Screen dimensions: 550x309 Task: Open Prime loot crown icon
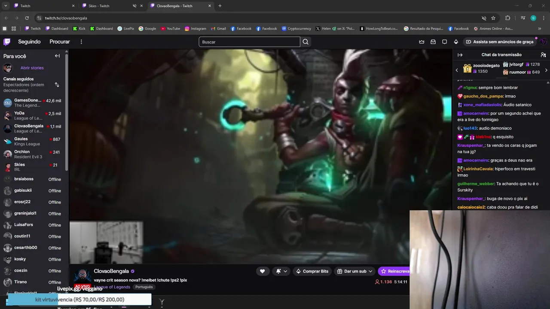click(x=422, y=42)
